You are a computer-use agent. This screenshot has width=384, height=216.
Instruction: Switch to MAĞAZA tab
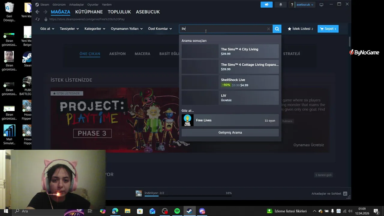tap(61, 12)
